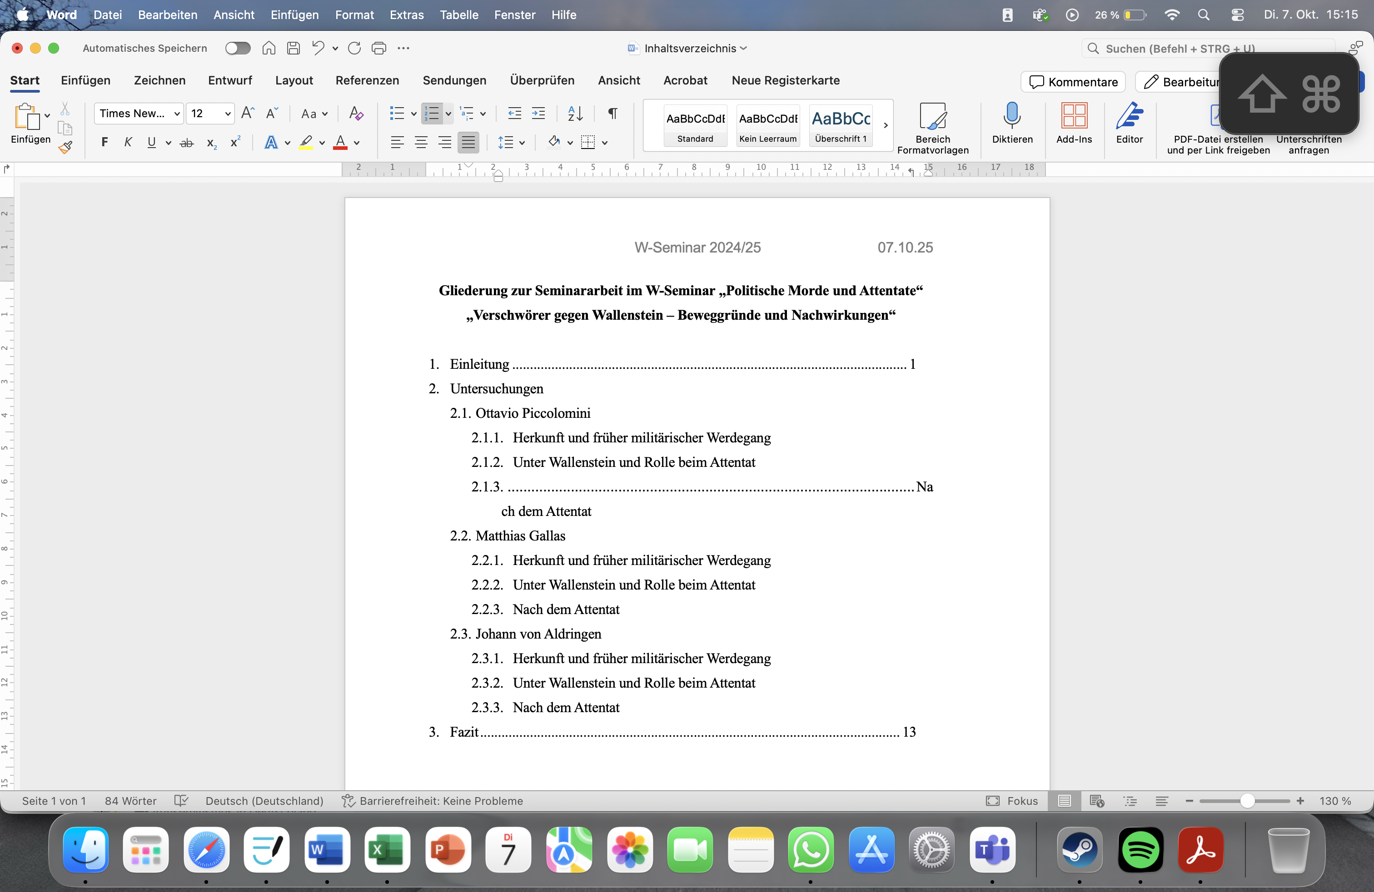This screenshot has height=892, width=1374.
Task: Clear all formatting with the eraser A icon
Action: tap(356, 113)
